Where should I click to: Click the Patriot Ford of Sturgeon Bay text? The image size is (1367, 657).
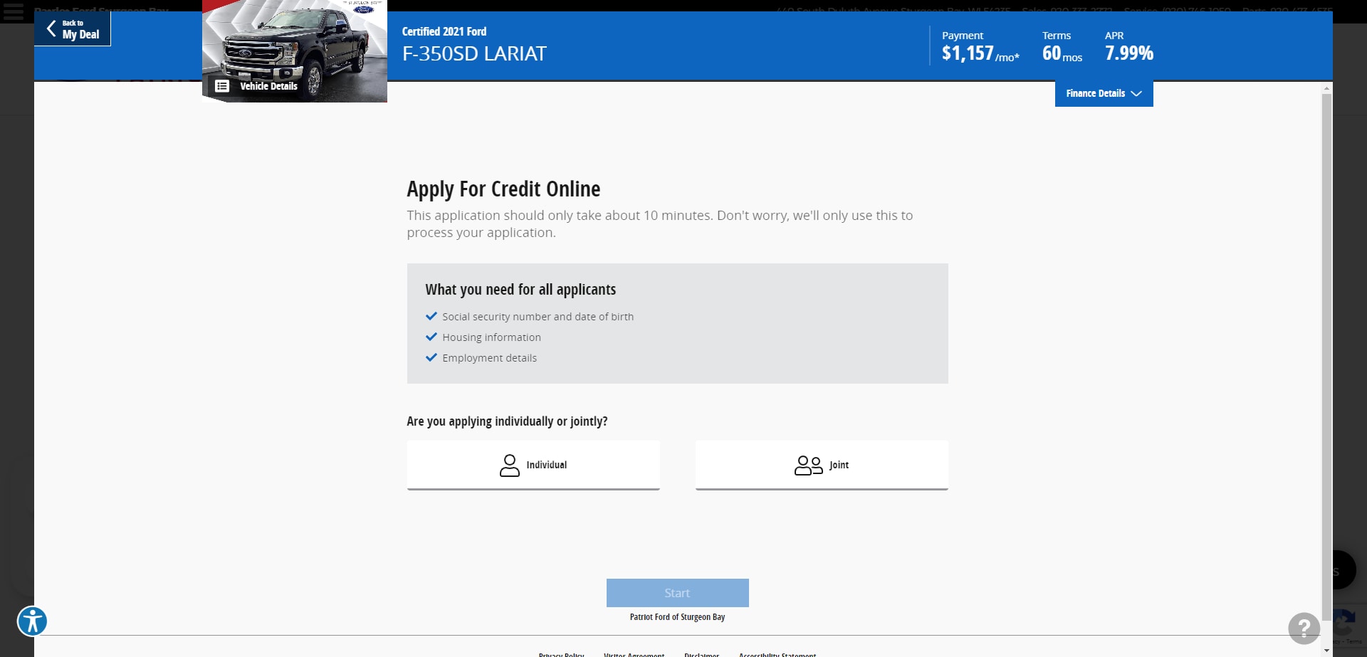click(x=677, y=617)
